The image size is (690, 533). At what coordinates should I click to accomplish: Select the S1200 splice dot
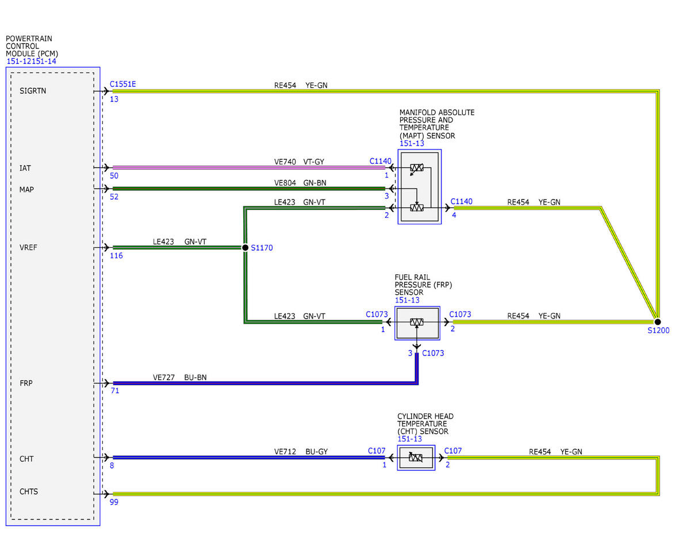pyautogui.click(x=657, y=322)
